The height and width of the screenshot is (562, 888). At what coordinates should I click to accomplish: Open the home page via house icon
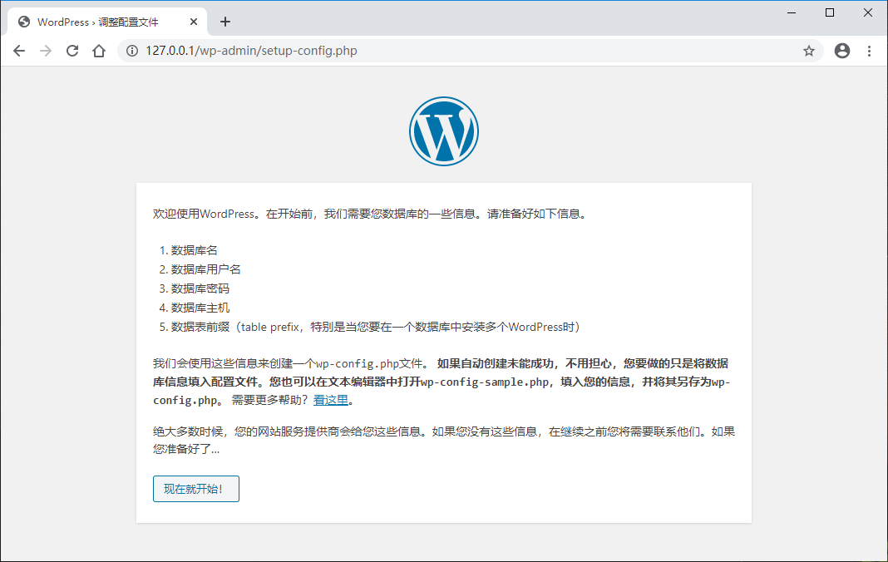coord(99,51)
